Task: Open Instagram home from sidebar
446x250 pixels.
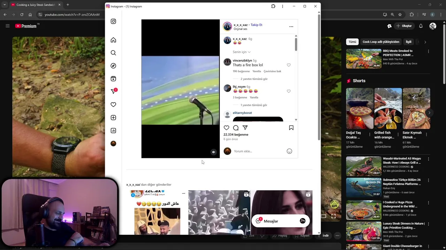Action: tap(113, 40)
